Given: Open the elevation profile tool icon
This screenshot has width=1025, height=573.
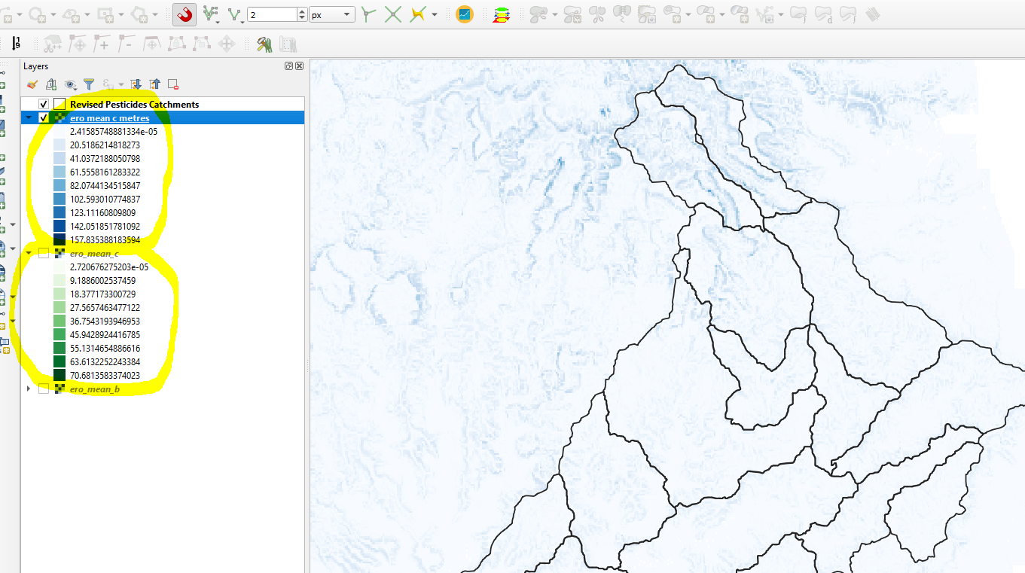Looking at the screenshot, I should [x=465, y=14].
